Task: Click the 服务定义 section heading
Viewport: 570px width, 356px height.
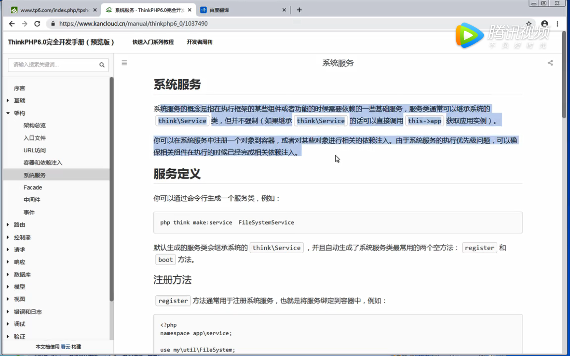Action: 177,174
